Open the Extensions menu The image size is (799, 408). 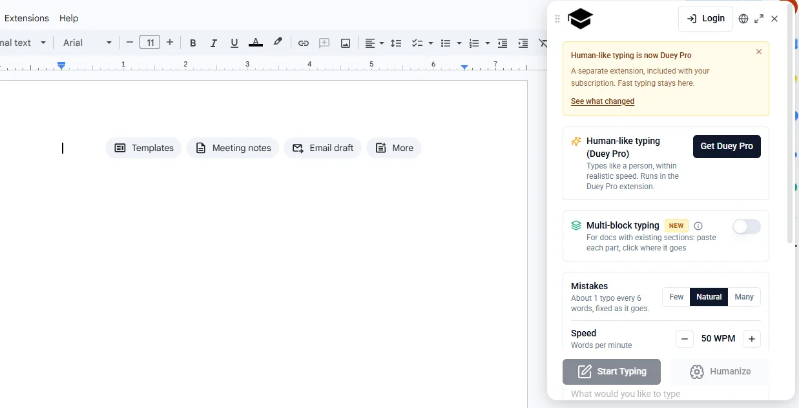[x=26, y=18]
